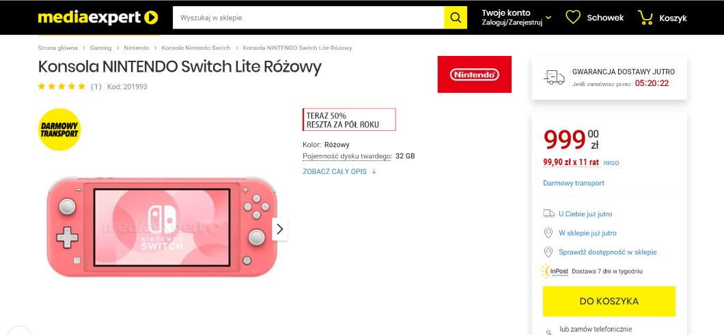Open the Schowek heart icon
Viewport: 724px width, 335px height.
click(573, 18)
